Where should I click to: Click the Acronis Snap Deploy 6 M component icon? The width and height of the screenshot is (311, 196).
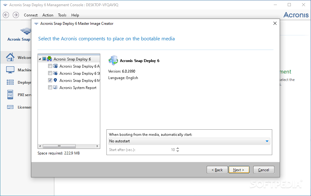point(55,80)
